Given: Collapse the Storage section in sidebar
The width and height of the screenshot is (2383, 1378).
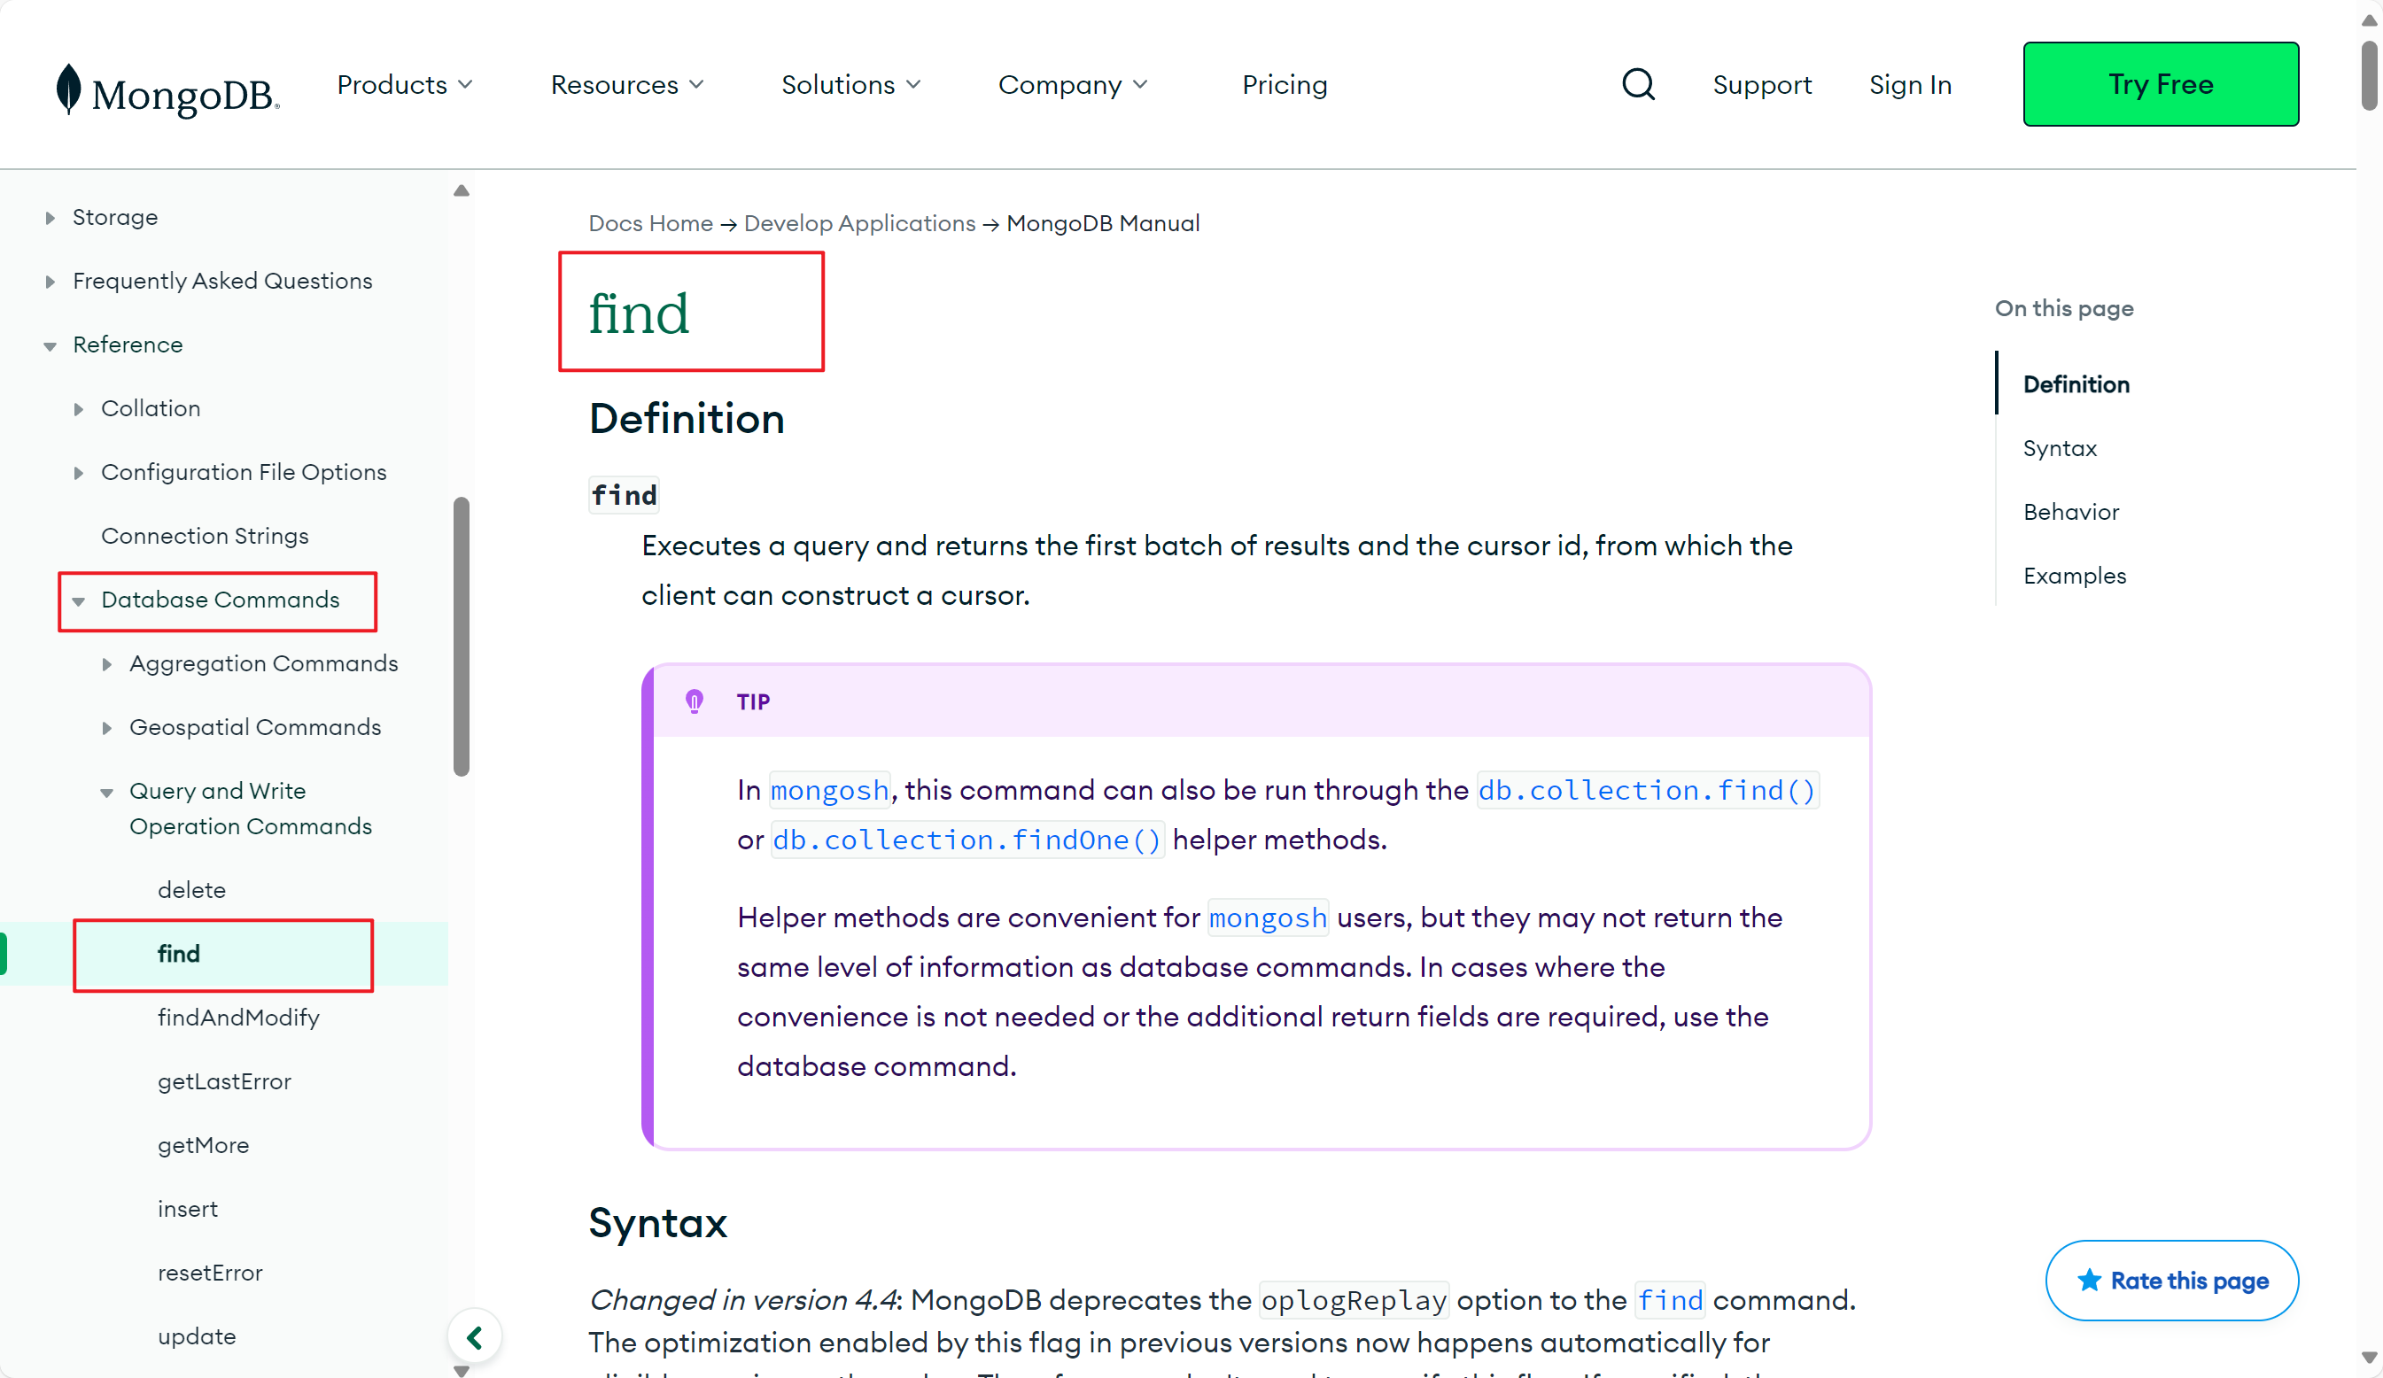Looking at the screenshot, I should coord(50,215).
